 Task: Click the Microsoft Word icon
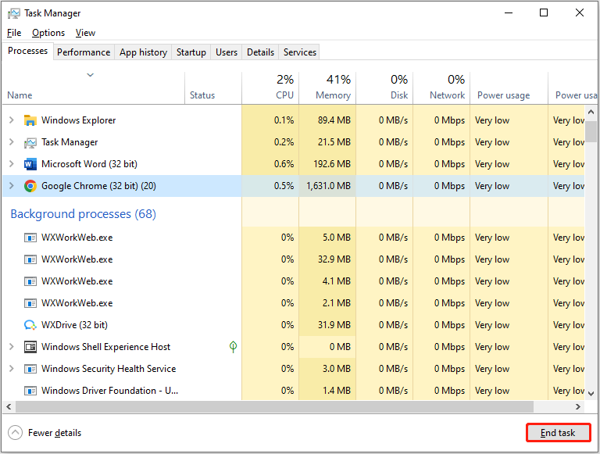click(30, 164)
